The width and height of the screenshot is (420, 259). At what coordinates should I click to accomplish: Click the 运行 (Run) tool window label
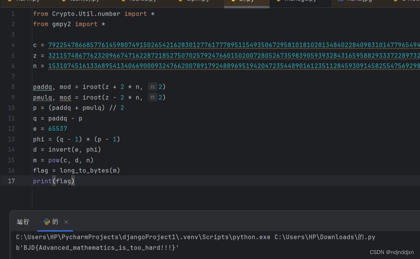[23, 222]
